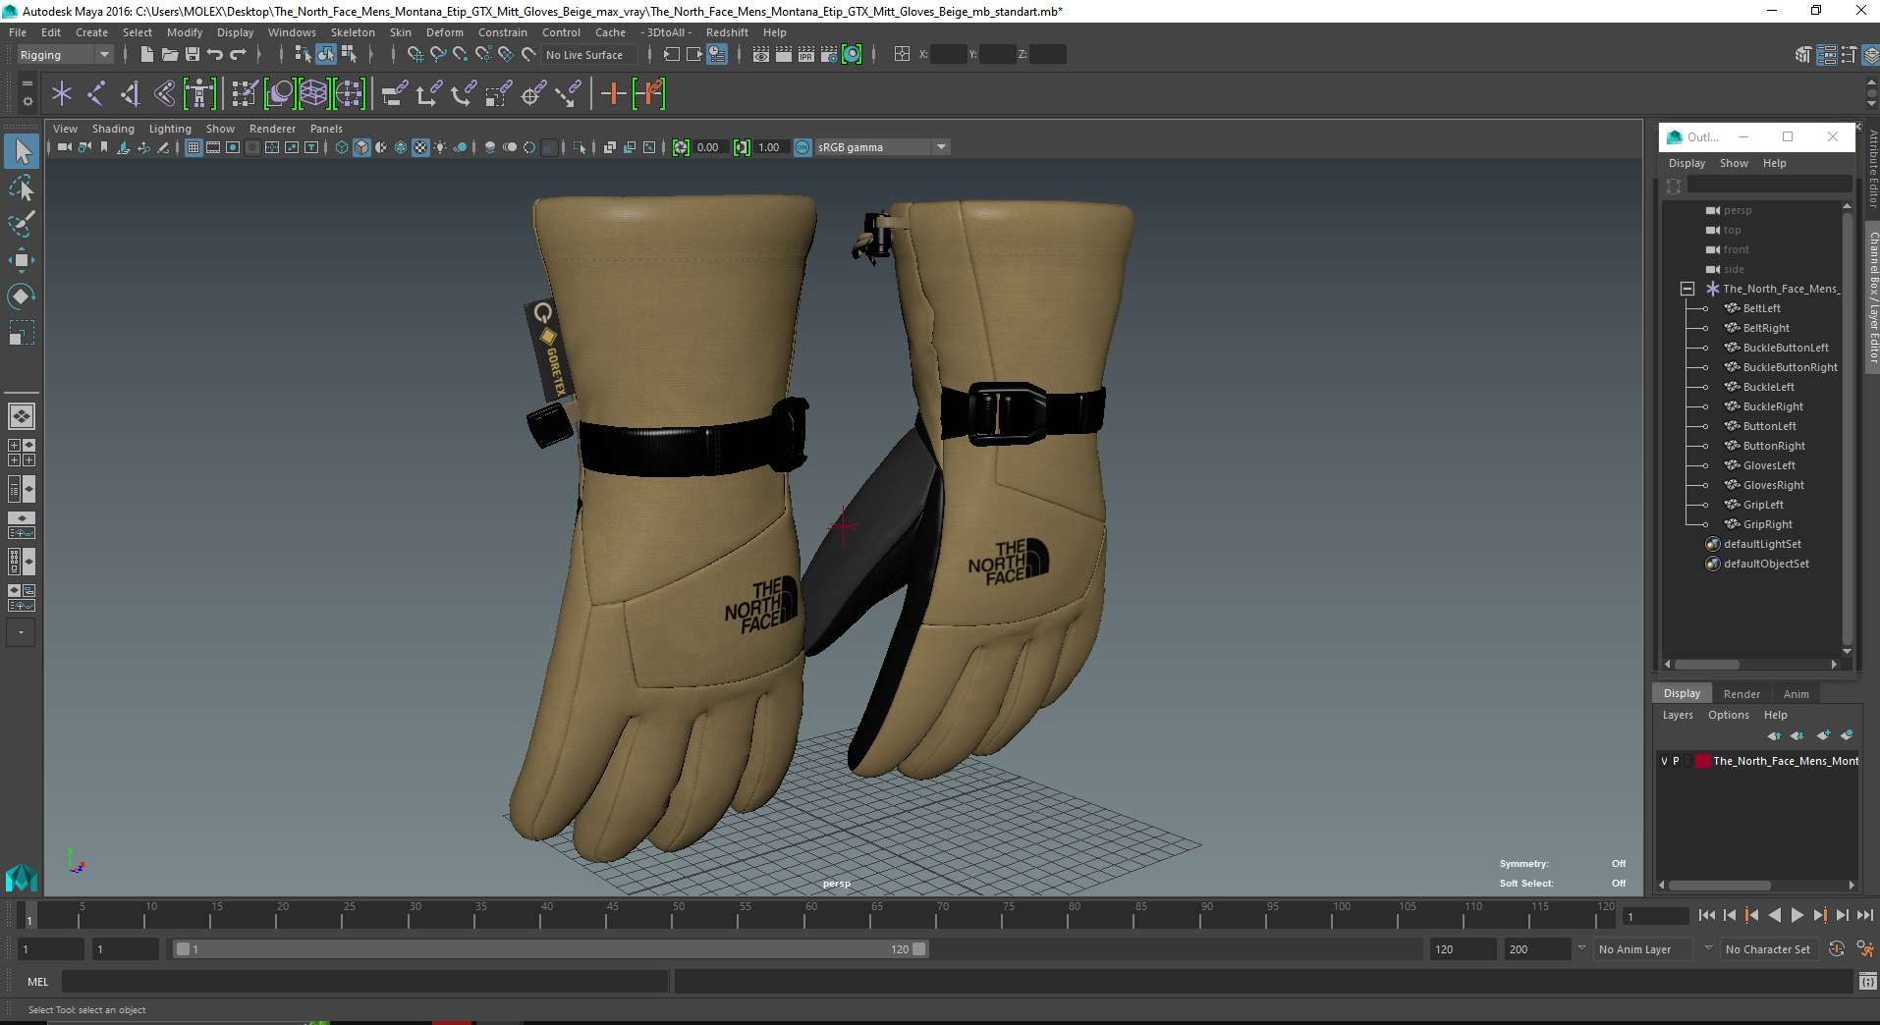Toggle textured display viewport icon
Screen dimensions: 1880x1025
pos(420,147)
